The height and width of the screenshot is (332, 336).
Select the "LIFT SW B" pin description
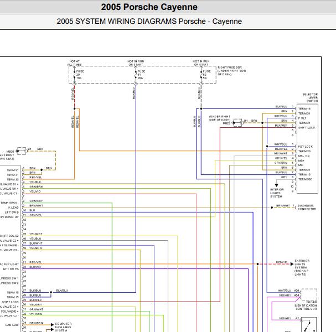(x=12, y=212)
